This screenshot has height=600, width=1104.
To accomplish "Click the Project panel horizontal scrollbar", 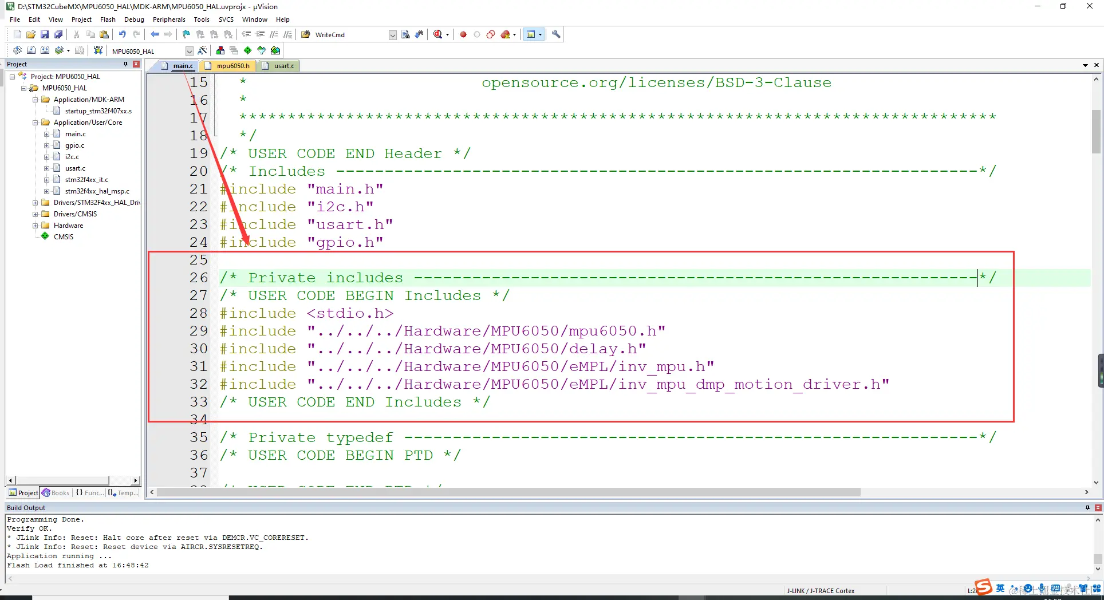I will [62, 480].
